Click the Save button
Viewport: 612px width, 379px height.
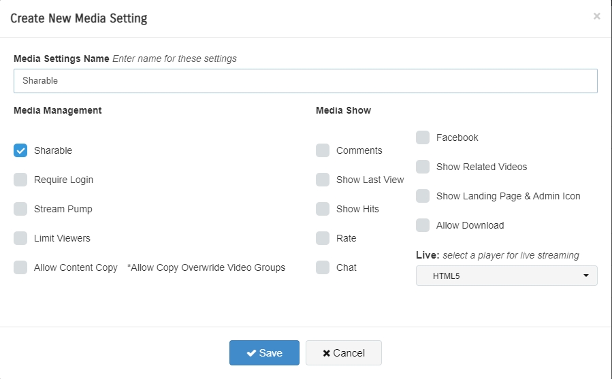point(264,353)
